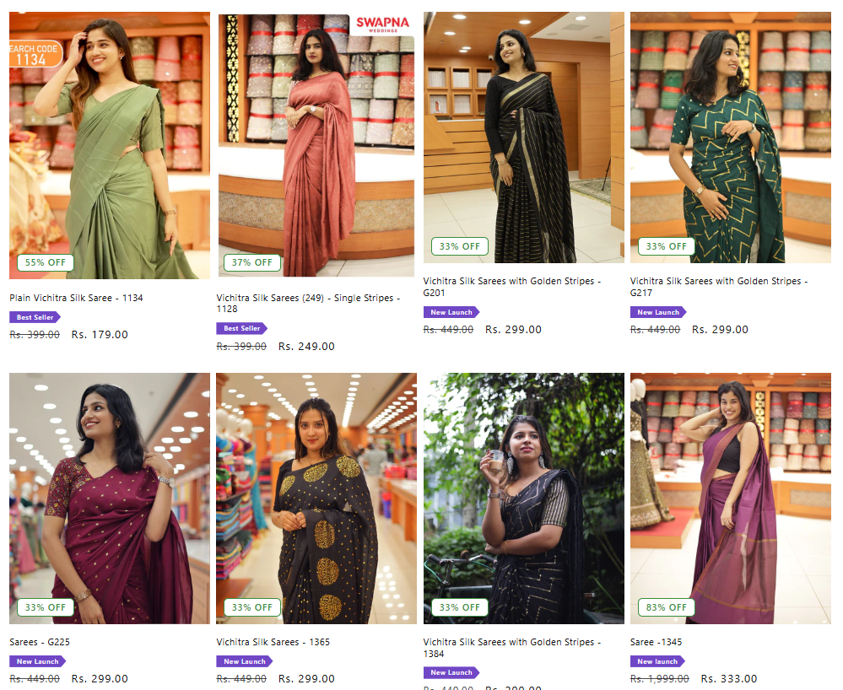The width and height of the screenshot is (843, 690).
Task: Open the maroon Sarees G225 product image
Action: 110,499
